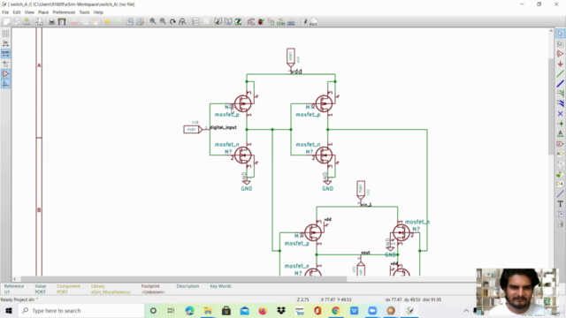Click the Save schematic toolbar icon
Screen dimensions: 566x318
(27, 22)
